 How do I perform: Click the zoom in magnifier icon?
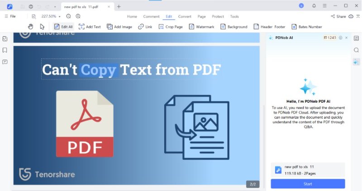[x=78, y=16]
